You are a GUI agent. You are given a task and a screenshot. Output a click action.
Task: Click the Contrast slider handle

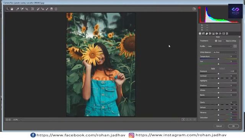pyautogui.click(x=219, y=78)
